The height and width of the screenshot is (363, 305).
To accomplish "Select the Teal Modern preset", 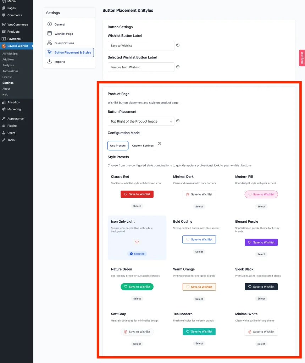I will tap(199, 344).
